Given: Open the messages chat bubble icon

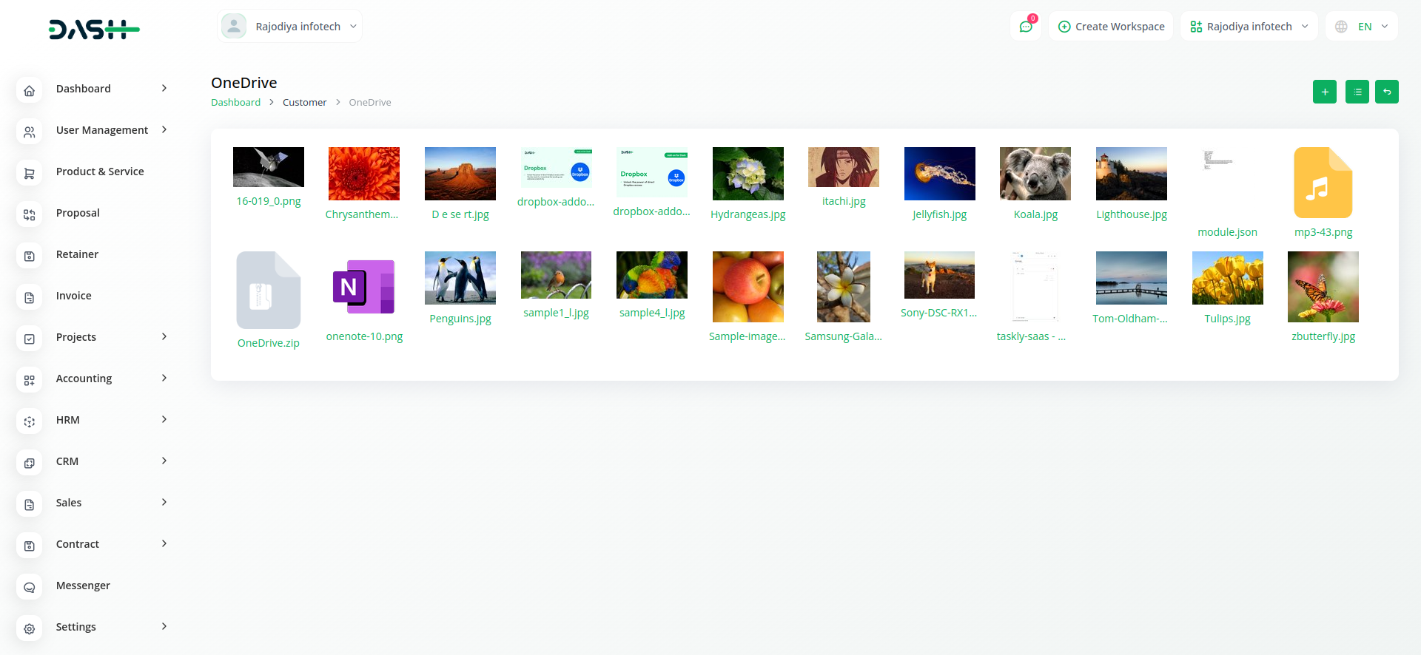Looking at the screenshot, I should click(1026, 27).
